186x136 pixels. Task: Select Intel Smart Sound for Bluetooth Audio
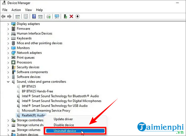(x=60, y=96)
